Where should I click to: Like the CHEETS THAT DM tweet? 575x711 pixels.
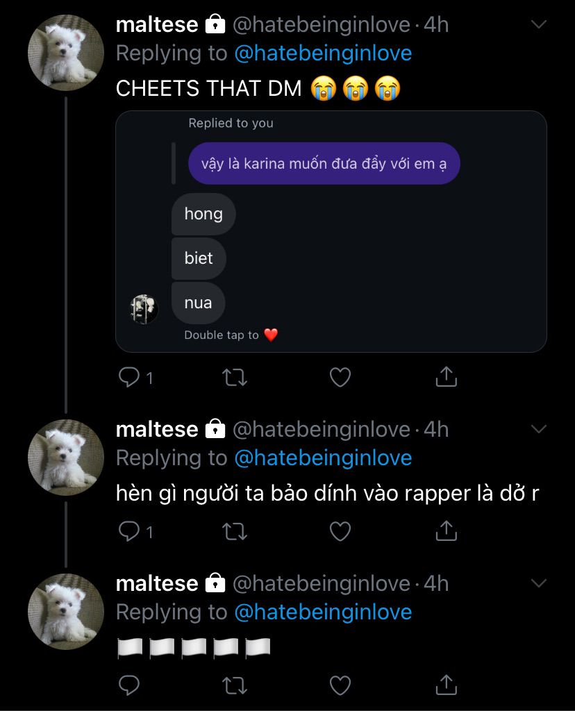pos(340,377)
